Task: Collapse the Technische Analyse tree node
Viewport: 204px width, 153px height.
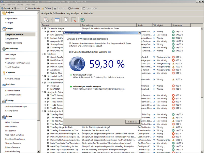Action: click(x=42, y=29)
